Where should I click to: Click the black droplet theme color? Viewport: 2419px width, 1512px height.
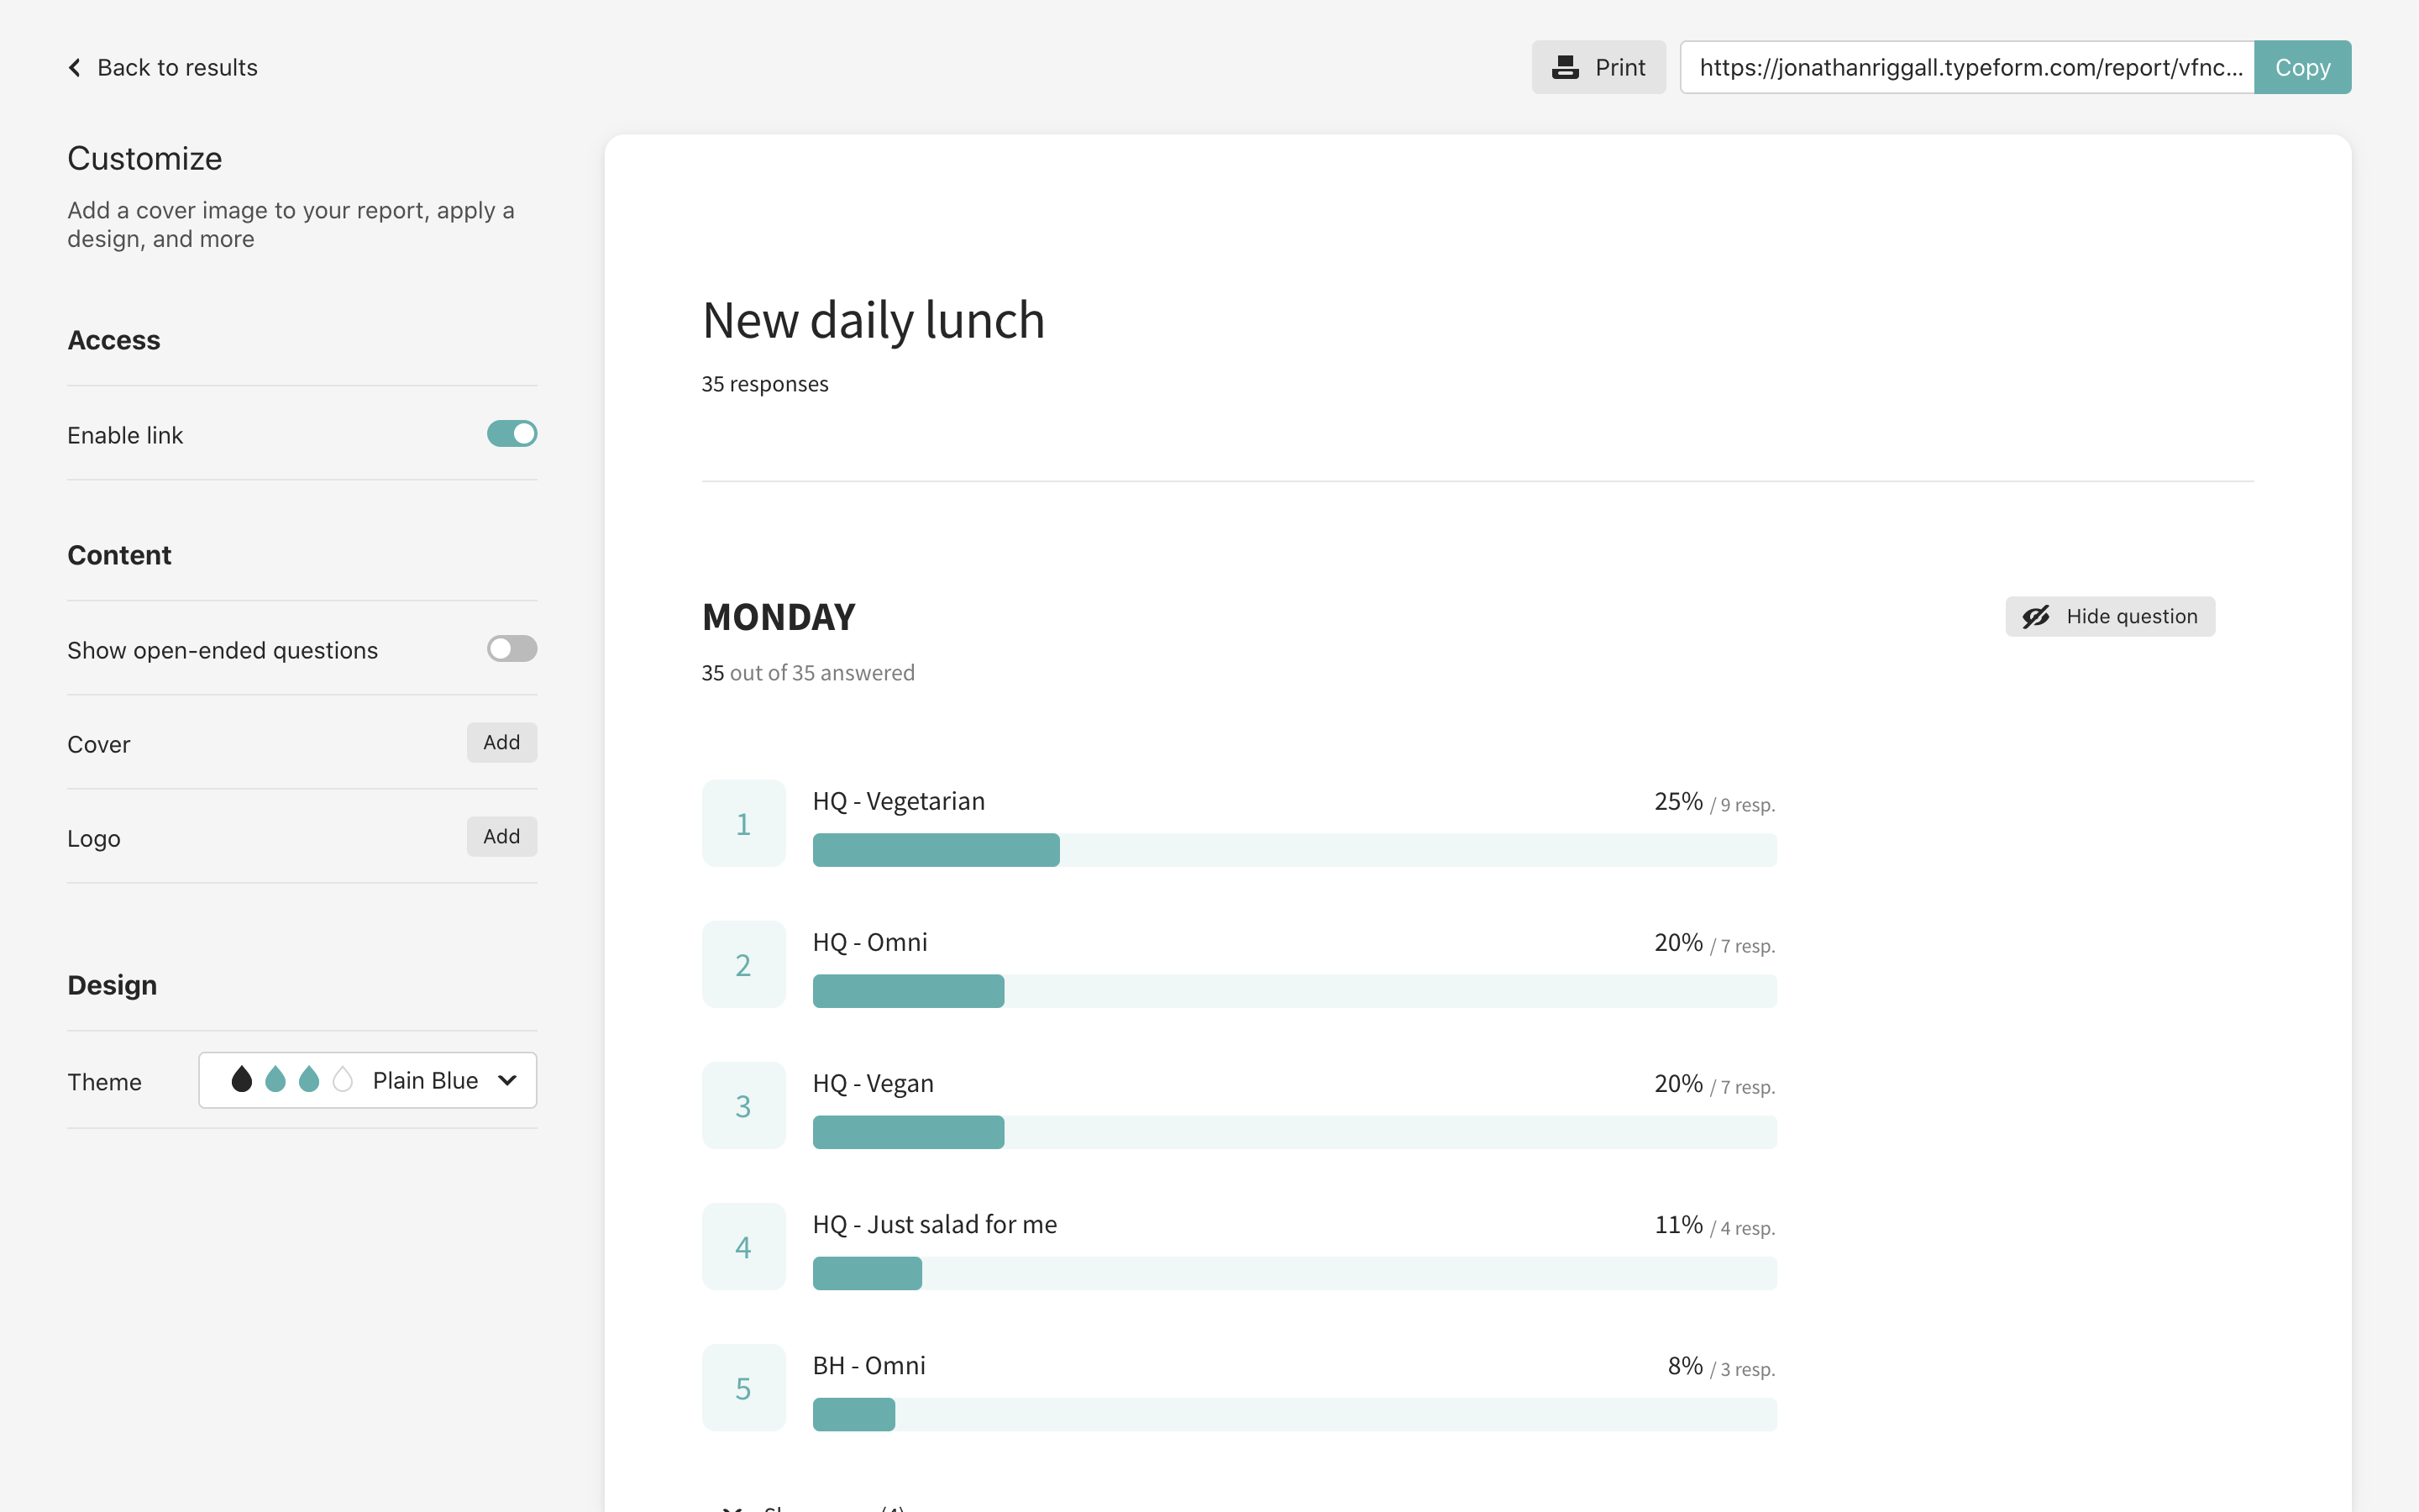[x=241, y=1080]
